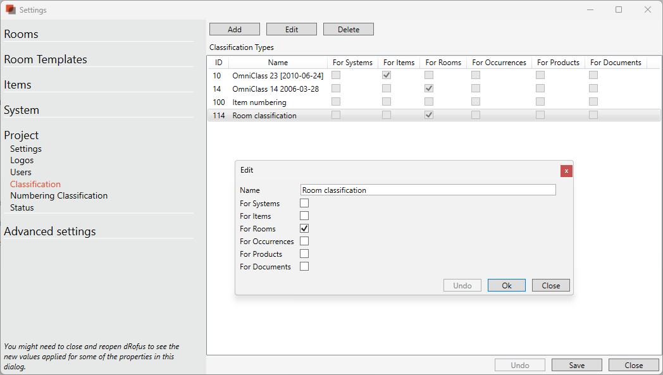Click the Delete button

coord(348,28)
